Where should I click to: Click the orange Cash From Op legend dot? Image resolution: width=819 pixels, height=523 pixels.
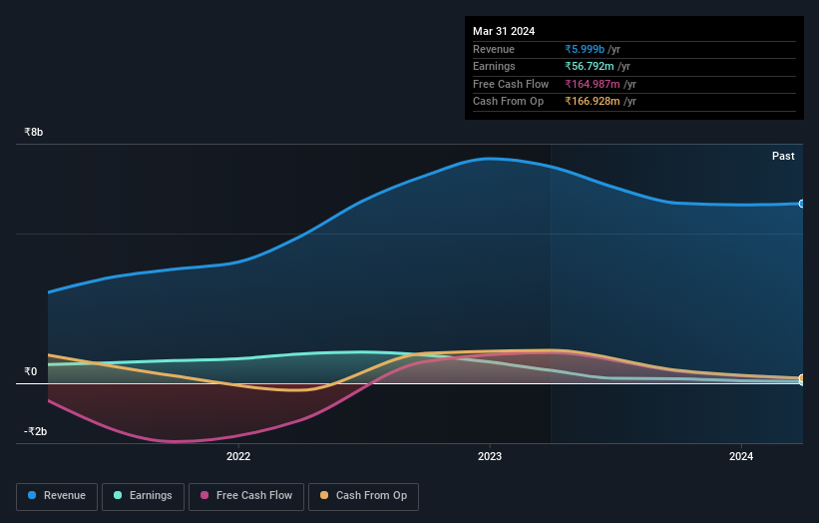(324, 495)
